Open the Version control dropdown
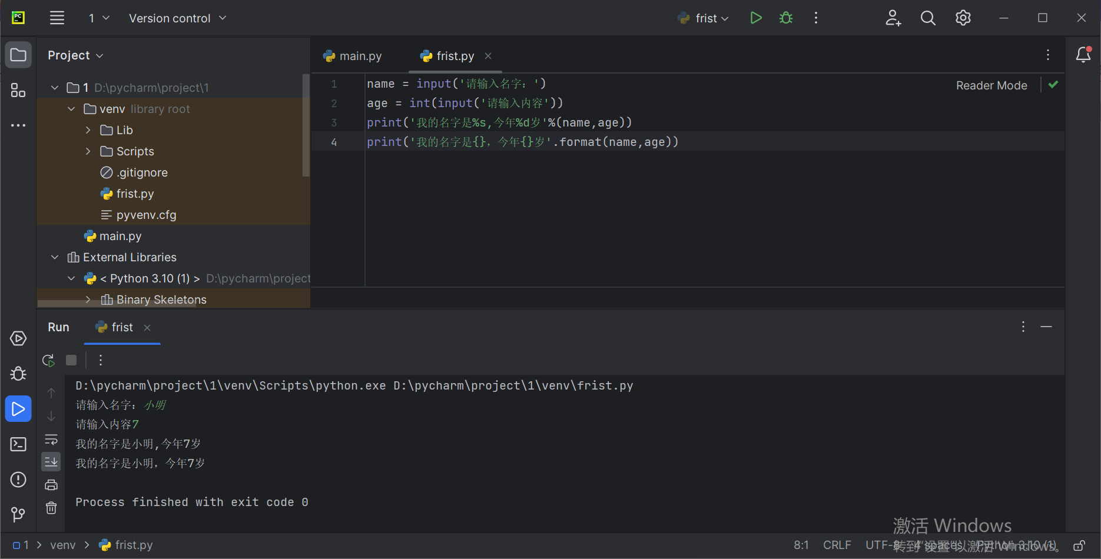Image resolution: width=1101 pixels, height=559 pixels. pos(177,18)
